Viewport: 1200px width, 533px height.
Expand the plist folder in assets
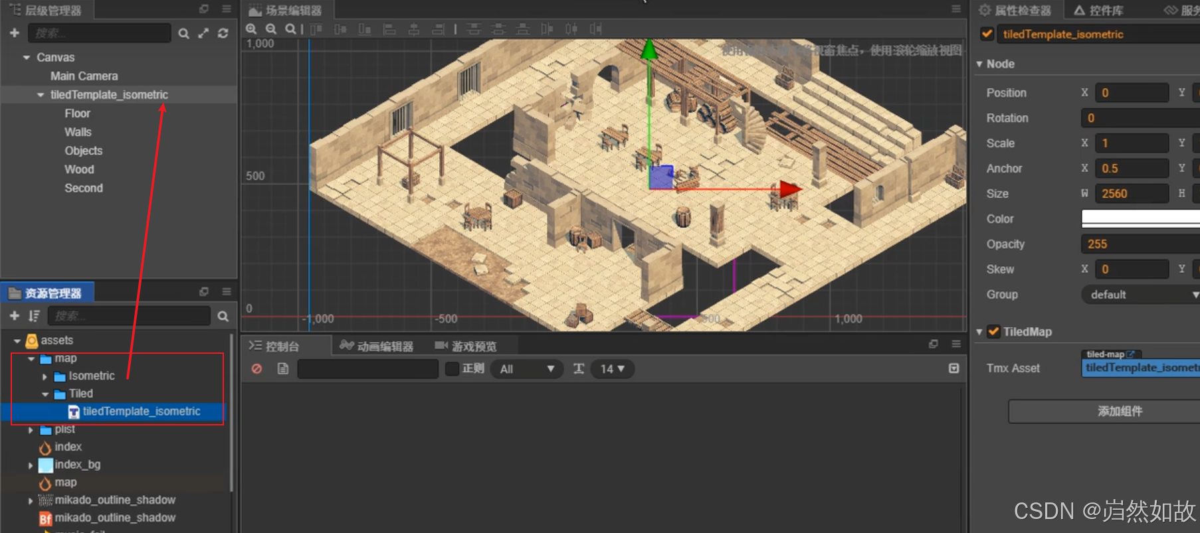click(31, 430)
